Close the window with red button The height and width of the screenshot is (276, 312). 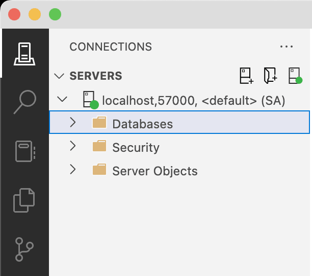(14, 14)
